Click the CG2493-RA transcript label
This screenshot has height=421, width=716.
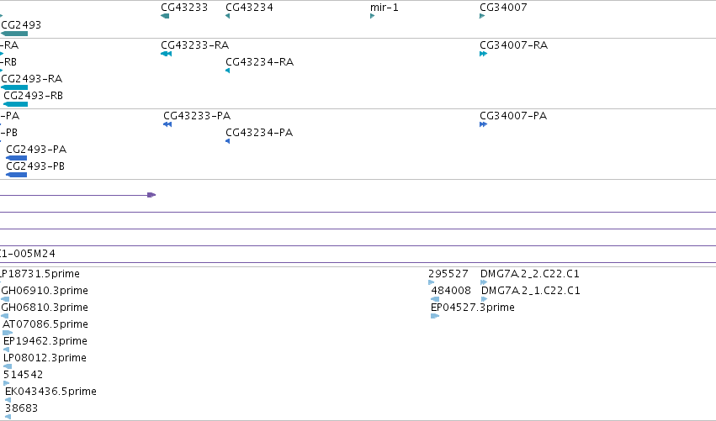(31, 79)
